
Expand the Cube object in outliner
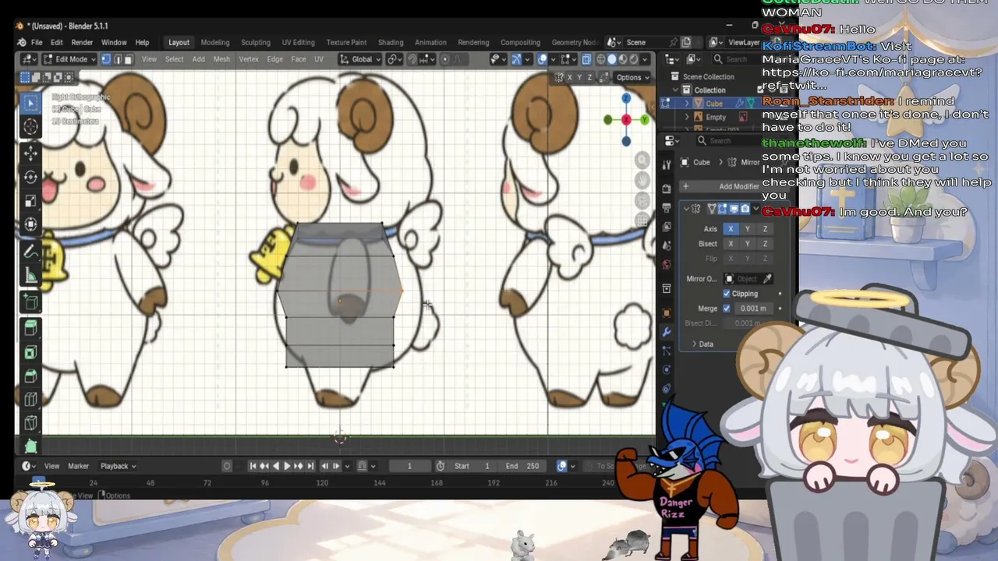[x=687, y=104]
